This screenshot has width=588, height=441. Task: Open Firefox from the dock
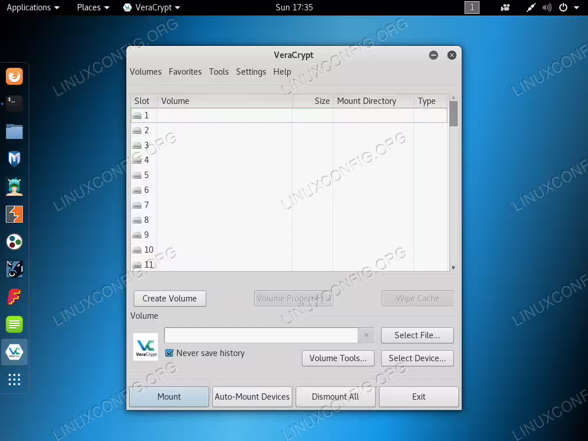[x=14, y=76]
